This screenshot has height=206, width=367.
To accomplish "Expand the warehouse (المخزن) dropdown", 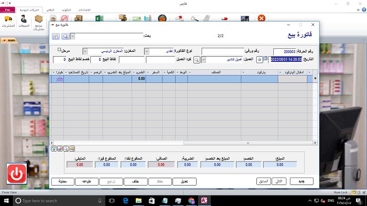I will (x=85, y=51).
